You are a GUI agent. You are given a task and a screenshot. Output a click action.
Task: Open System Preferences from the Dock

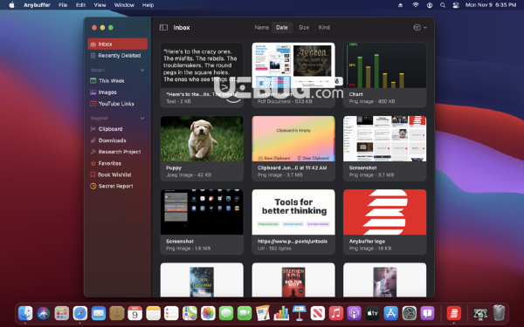coord(409,313)
